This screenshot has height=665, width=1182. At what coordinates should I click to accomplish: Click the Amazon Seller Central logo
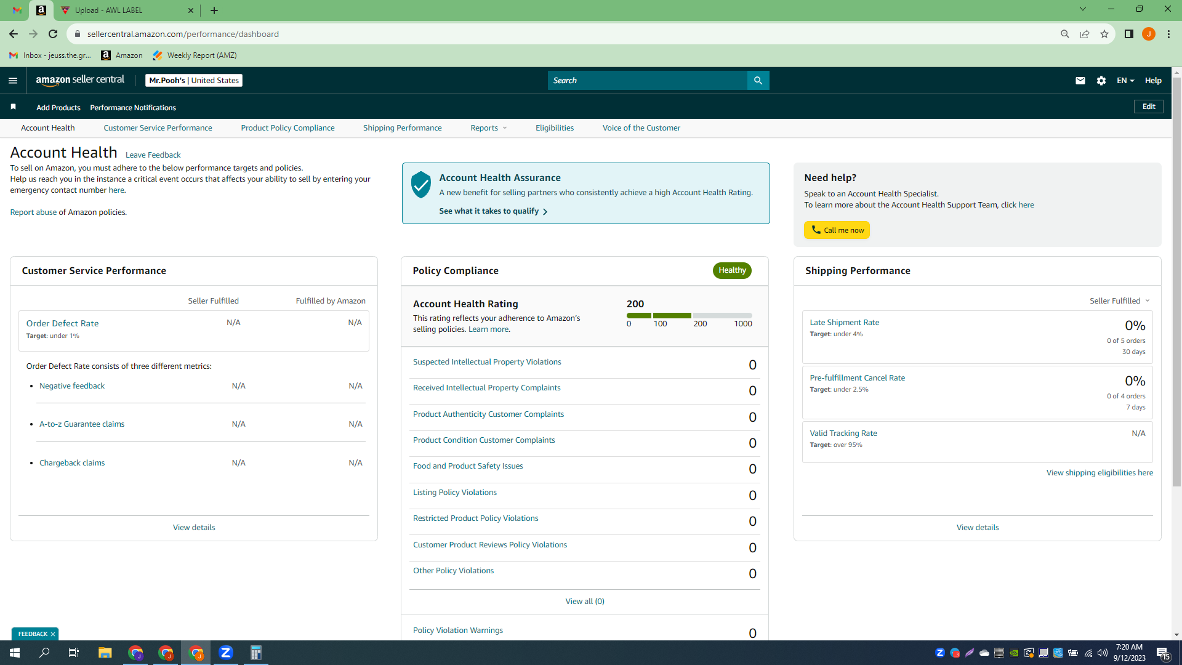pos(80,81)
